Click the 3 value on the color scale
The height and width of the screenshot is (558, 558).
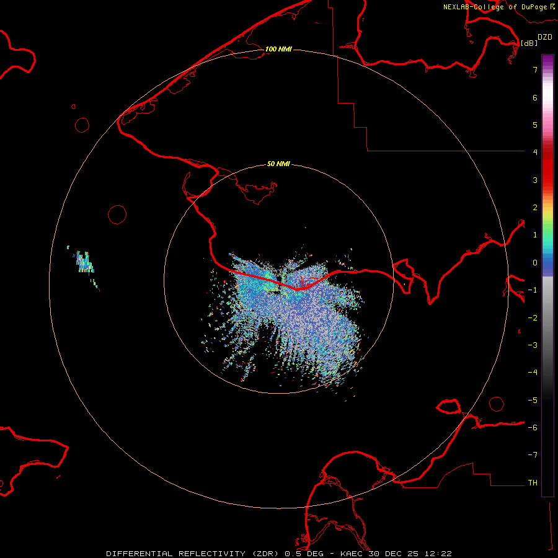coord(535,180)
